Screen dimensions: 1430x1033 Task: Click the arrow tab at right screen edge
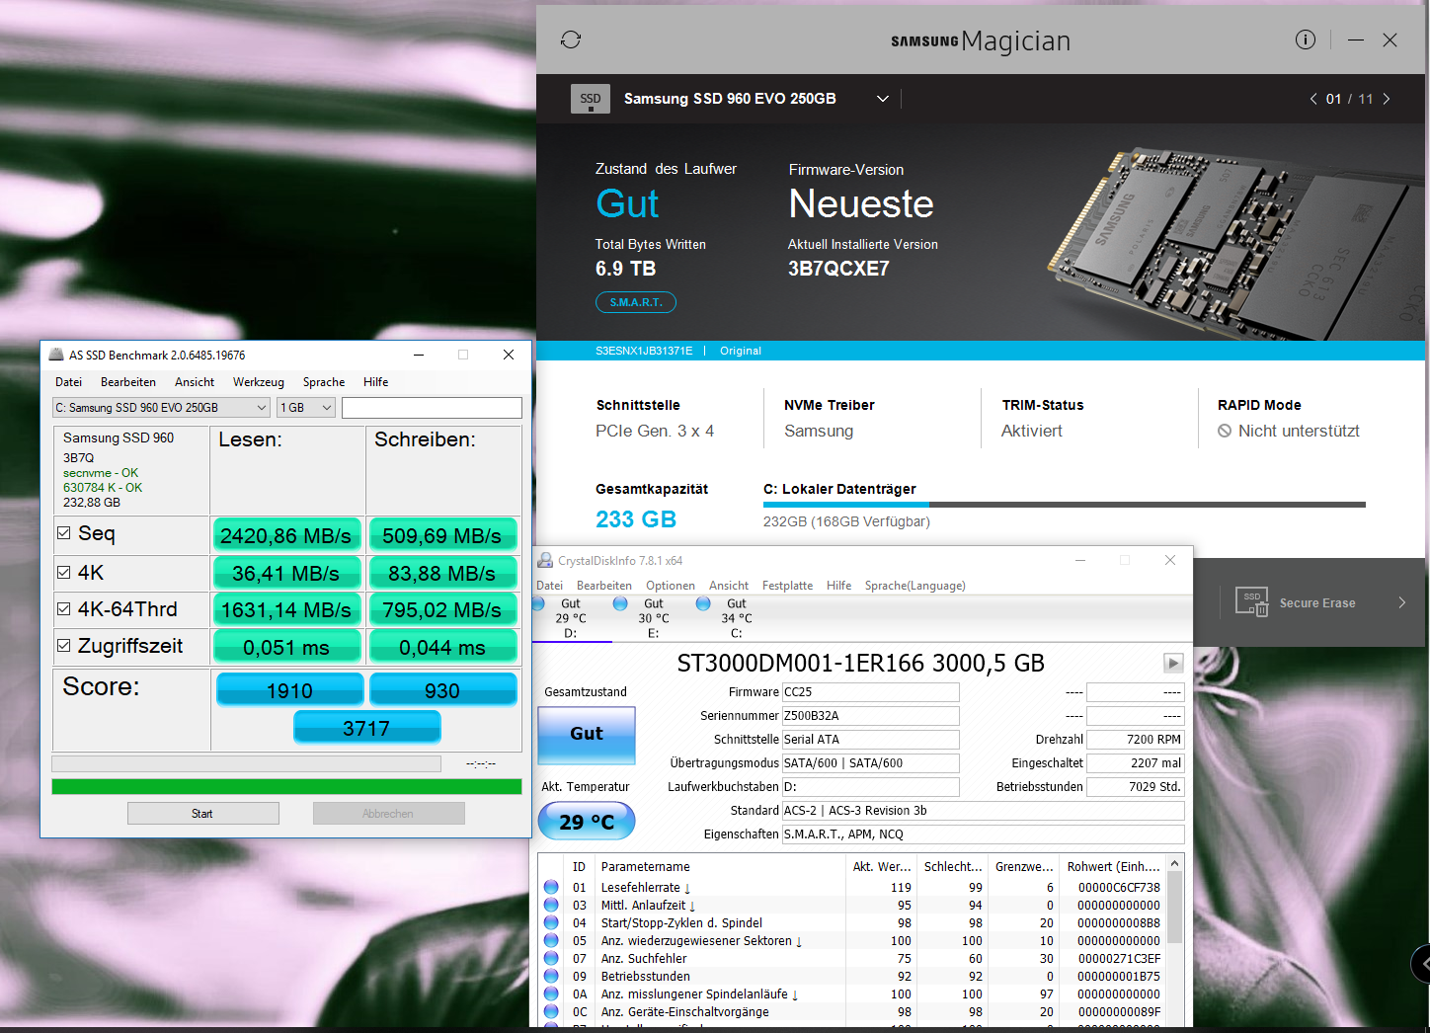coord(1421,963)
